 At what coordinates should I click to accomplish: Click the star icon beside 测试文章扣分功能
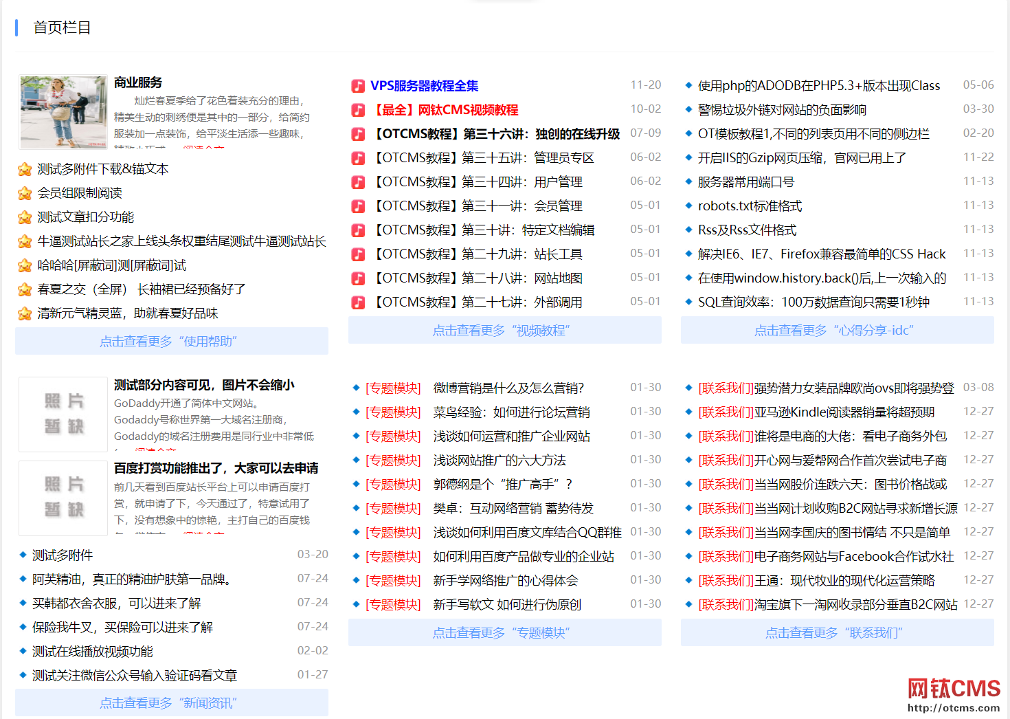point(25,217)
